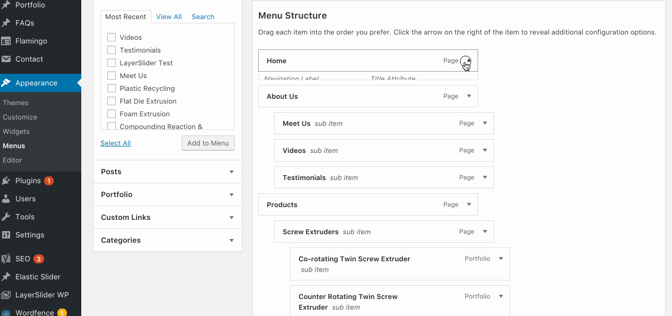Expand Counter Rotating Twin Screw Extruder arrow

point(500,296)
